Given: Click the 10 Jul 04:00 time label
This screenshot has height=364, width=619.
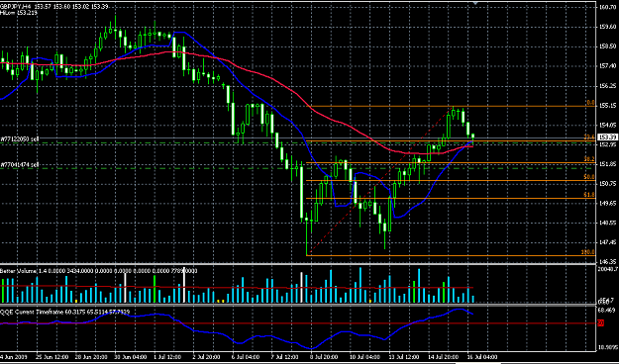Looking at the screenshot, I should tap(364, 357).
